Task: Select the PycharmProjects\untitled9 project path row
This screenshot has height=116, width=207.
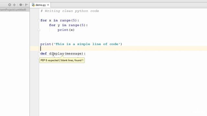Action: pyautogui.click(x=15, y=10)
